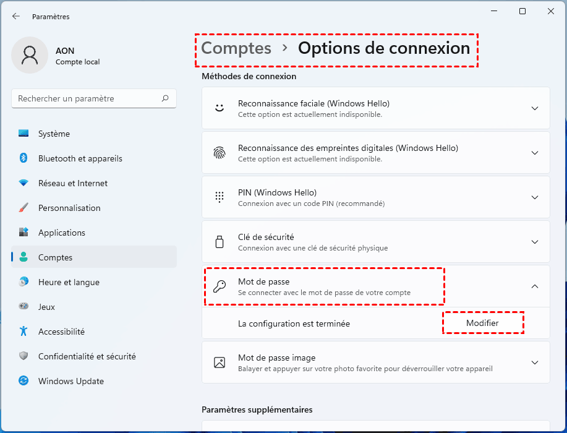567x433 pixels.
Task: Click the back arrow icon
Action: tap(16, 17)
